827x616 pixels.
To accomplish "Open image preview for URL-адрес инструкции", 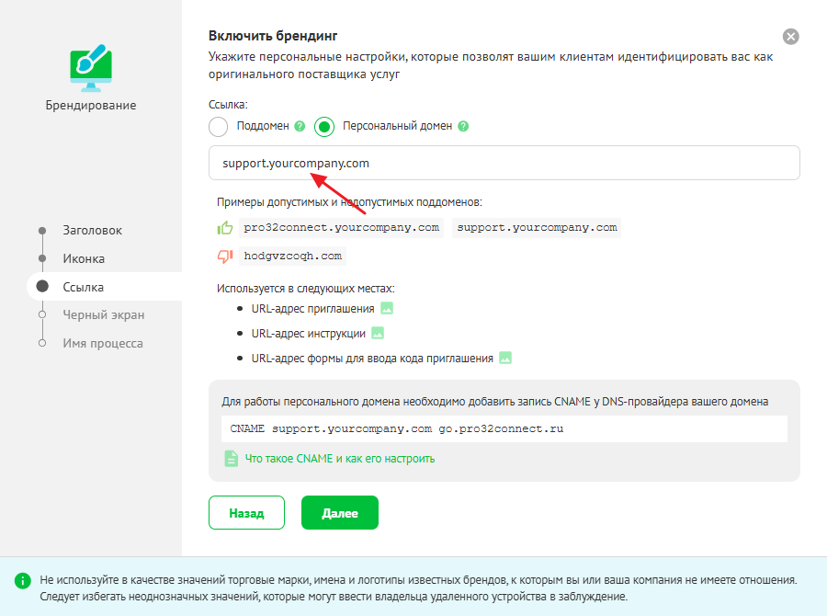I will pos(377,333).
